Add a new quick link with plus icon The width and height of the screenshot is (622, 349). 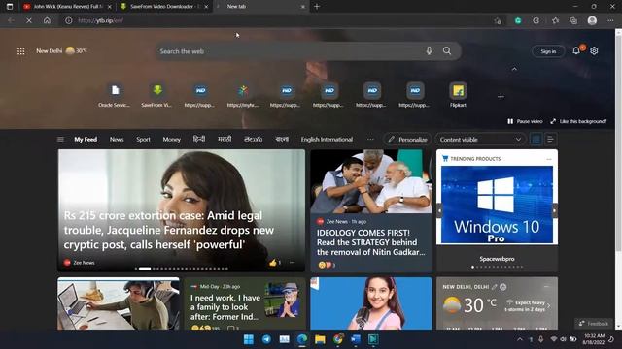pos(501,97)
